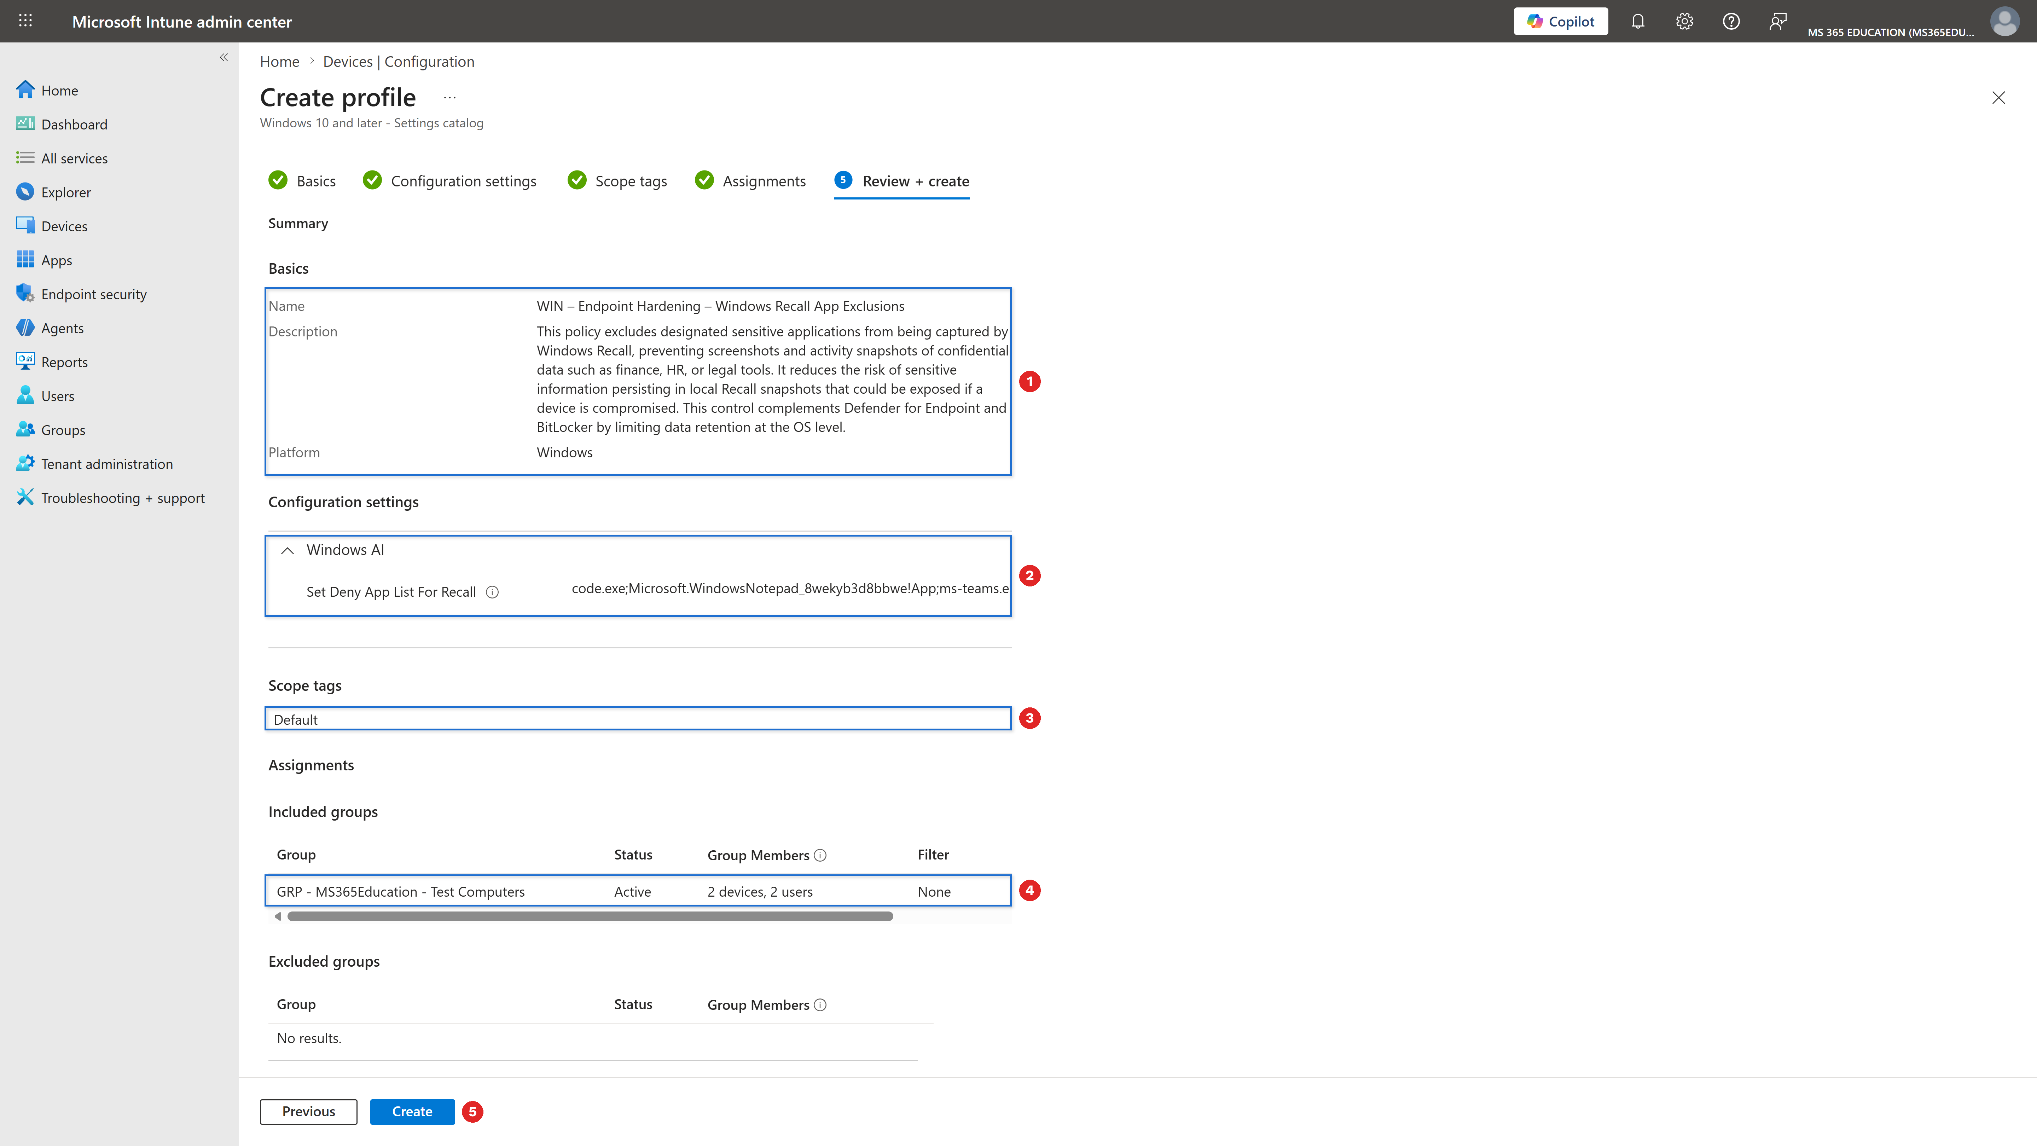This screenshot has height=1146, width=2037.
Task: Click the horizontal scrollbar under included groups
Action: (x=590, y=917)
